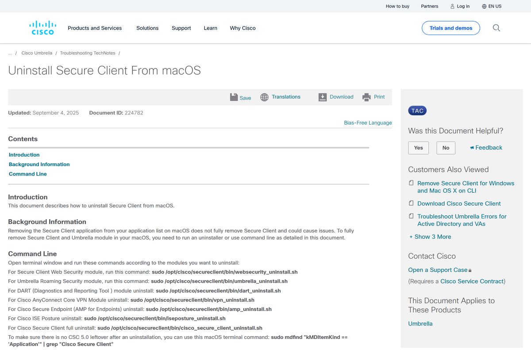The image size is (531, 350).
Task: Jump to Background Information in Contents
Action: point(39,164)
